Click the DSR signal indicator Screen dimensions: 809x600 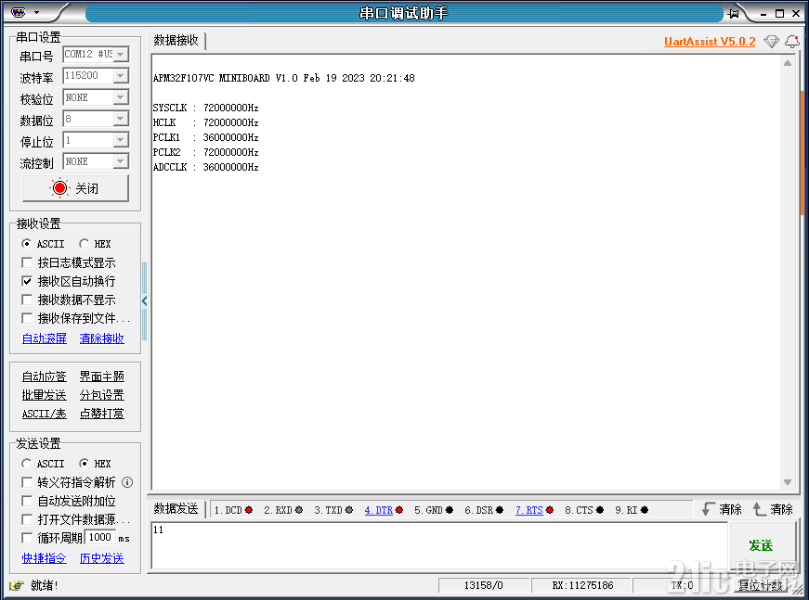coord(499,510)
